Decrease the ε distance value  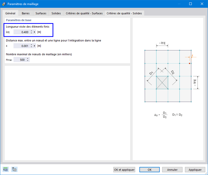click(x=31, y=47)
